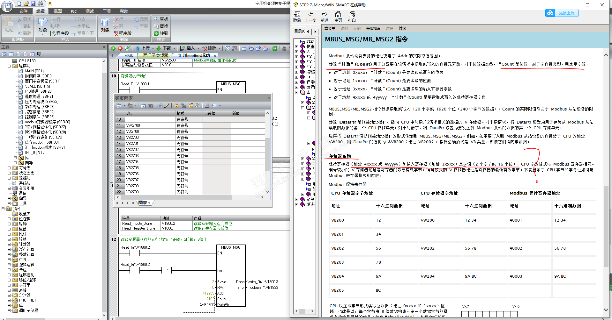Screen dimensions: 612x320
Task: Click the green go-to arrow in the editor toolbar
Action: point(275,48)
